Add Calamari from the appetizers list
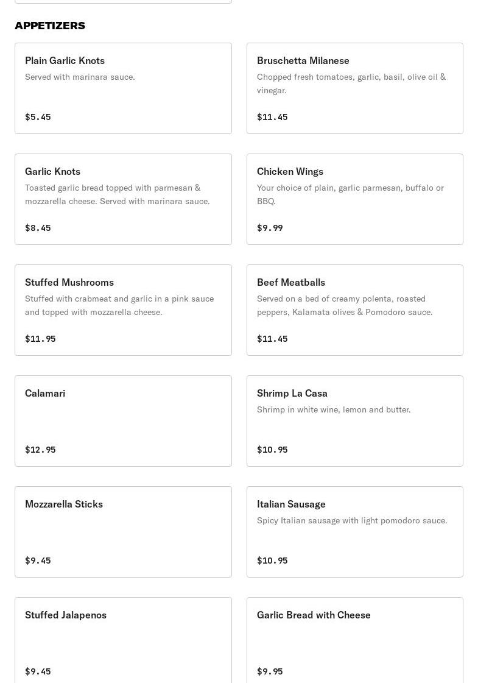 click(x=123, y=421)
